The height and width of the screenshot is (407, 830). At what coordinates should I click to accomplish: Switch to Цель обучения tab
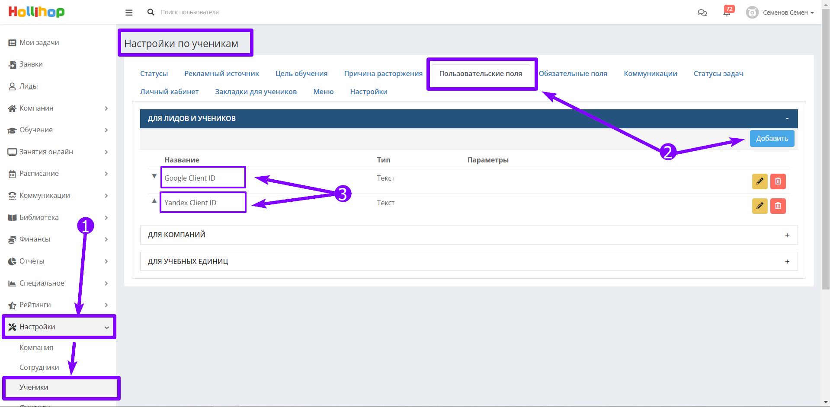[301, 73]
